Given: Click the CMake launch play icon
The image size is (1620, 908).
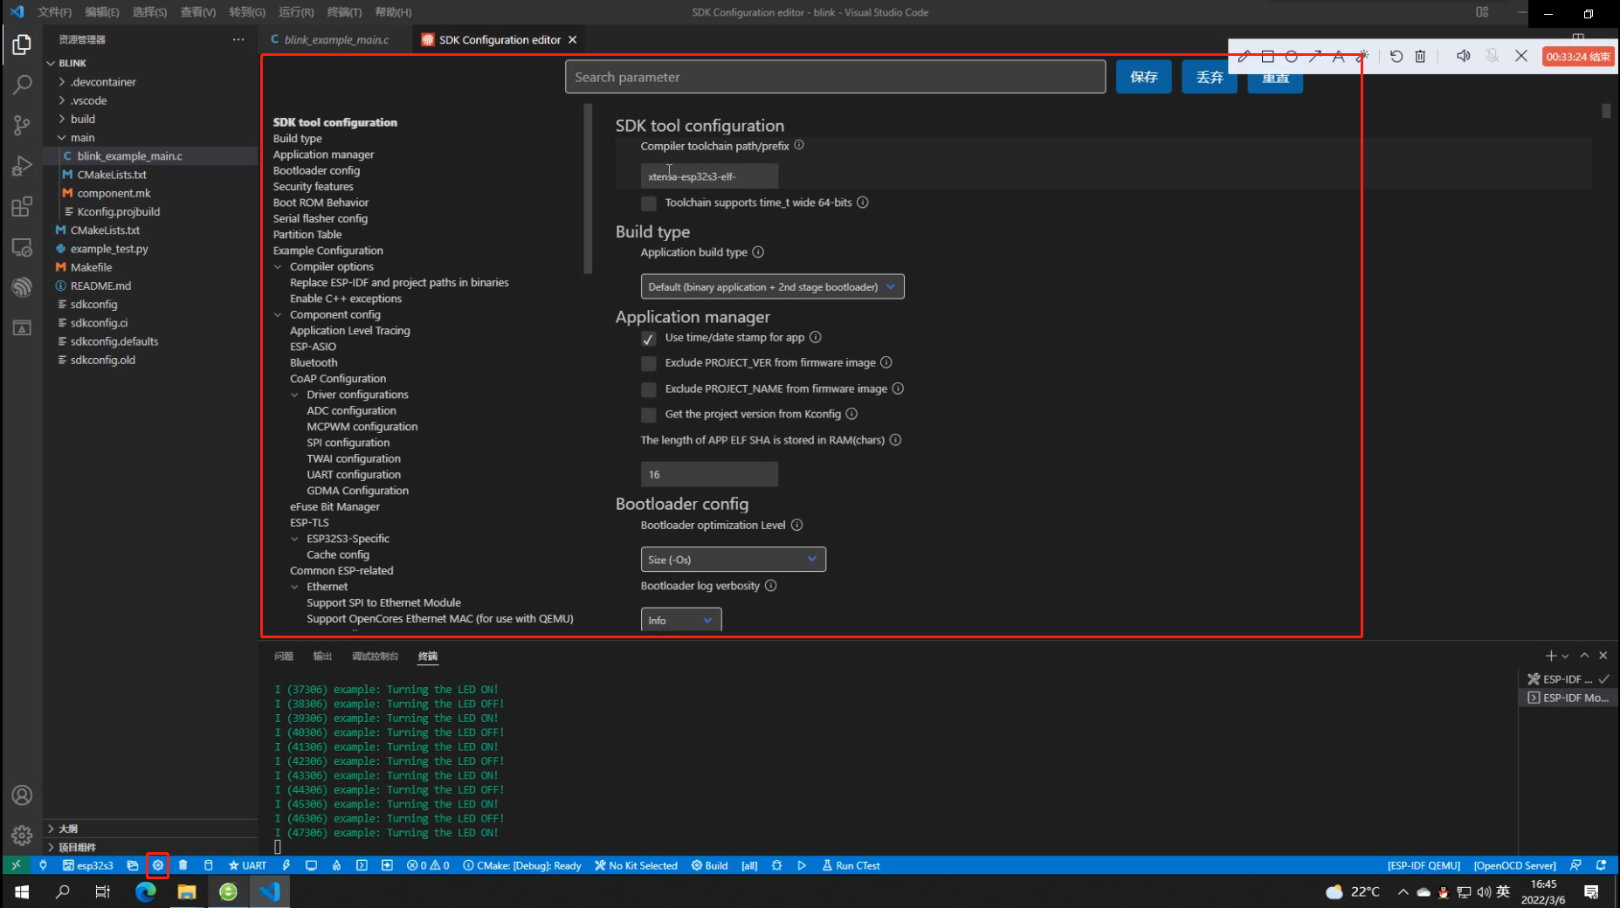Looking at the screenshot, I should click(x=802, y=865).
